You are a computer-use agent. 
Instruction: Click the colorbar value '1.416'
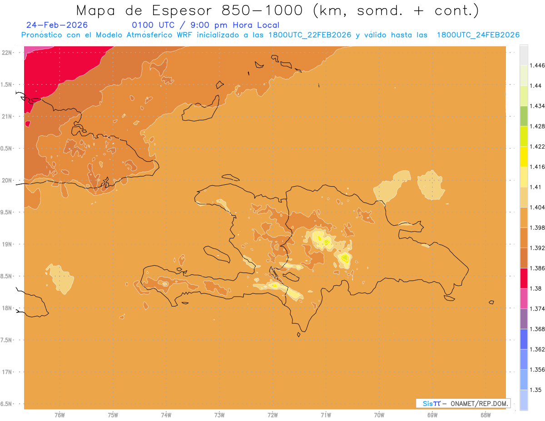pyautogui.click(x=538, y=167)
